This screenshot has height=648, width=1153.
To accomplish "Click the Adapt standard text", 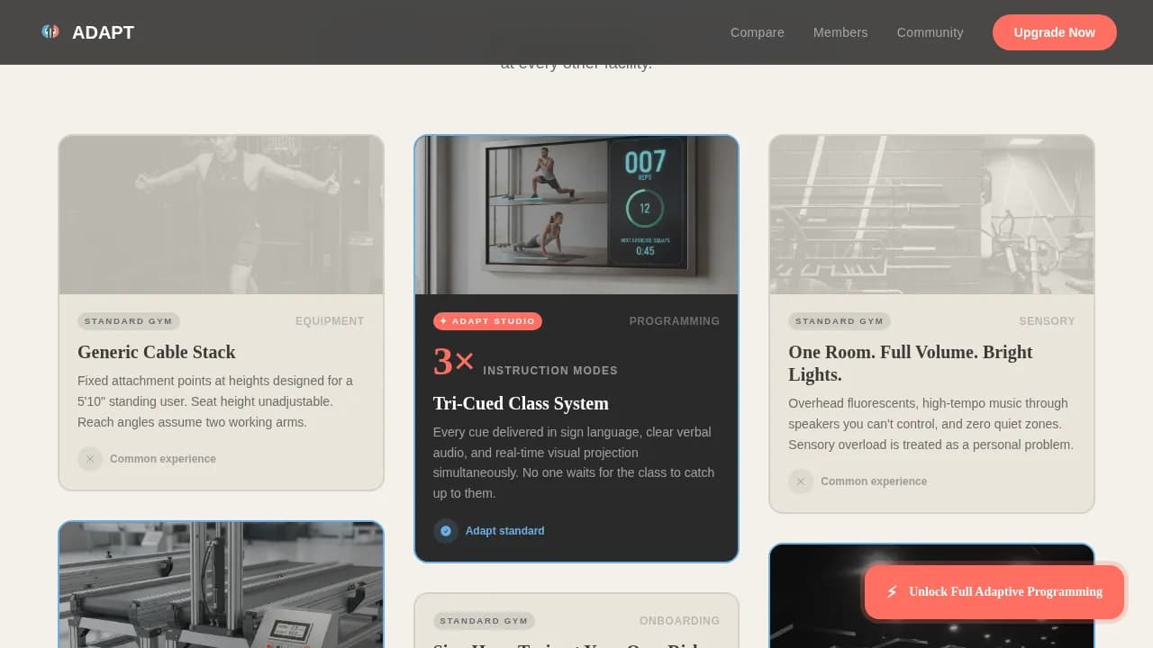I will [x=504, y=531].
